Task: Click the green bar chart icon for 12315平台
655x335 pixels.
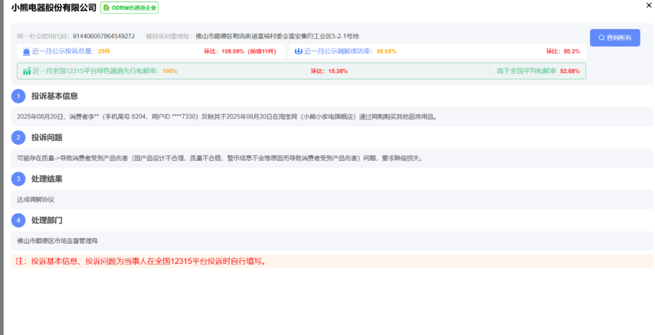Action: tap(27, 71)
